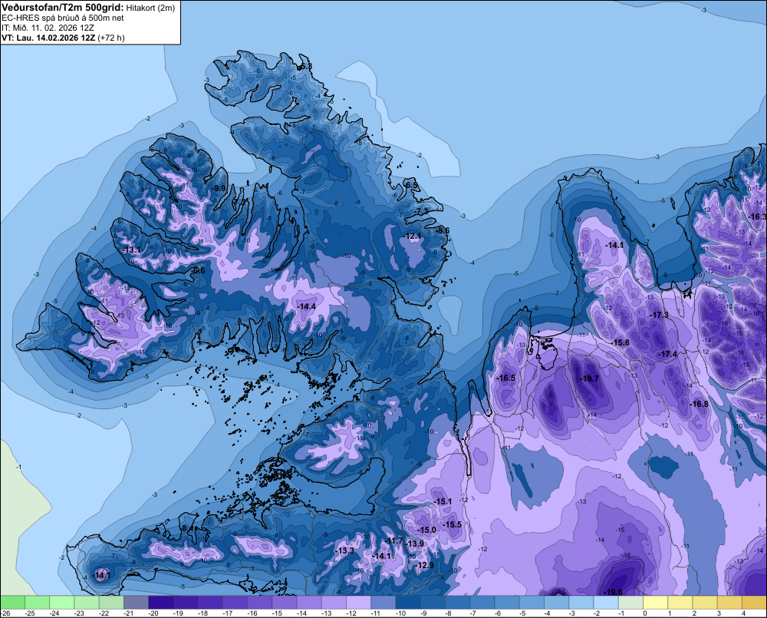This screenshot has width=767, height=618.
Task: Click the -9.9 temperature label
Action: click(x=219, y=188)
